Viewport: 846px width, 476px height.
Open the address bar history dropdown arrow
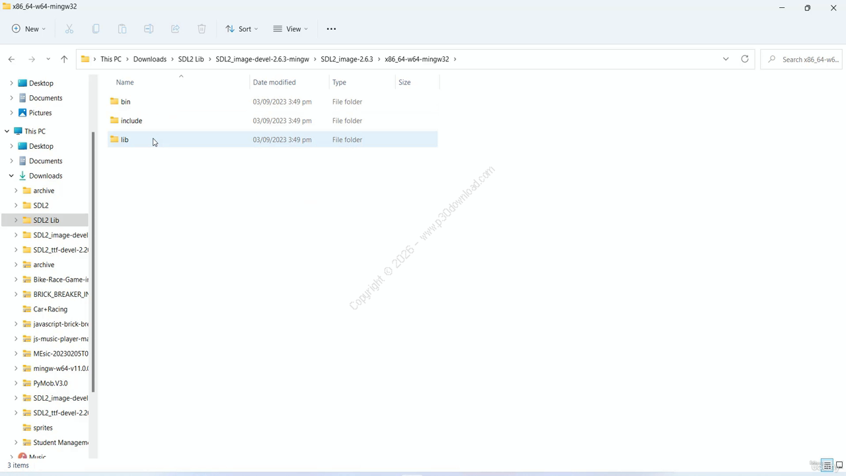[x=726, y=59]
